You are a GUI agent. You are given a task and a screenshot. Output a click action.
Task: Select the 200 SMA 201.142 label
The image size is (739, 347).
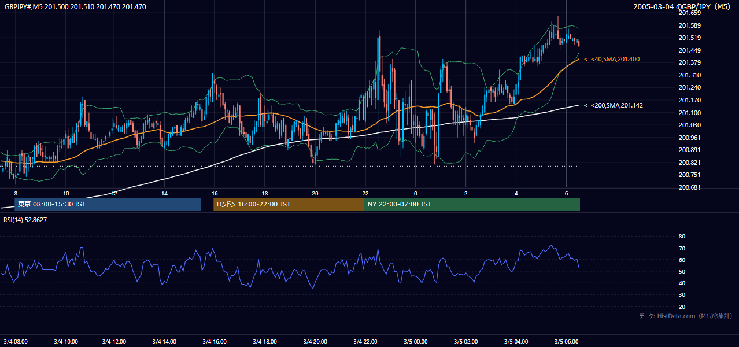click(614, 106)
